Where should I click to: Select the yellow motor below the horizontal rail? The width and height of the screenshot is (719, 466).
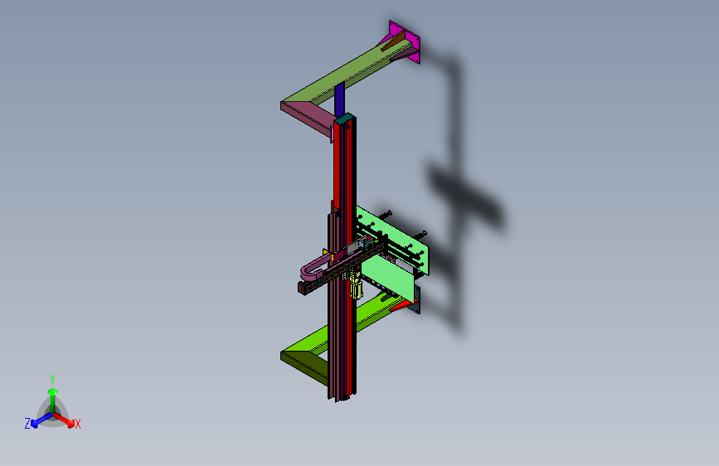356,286
